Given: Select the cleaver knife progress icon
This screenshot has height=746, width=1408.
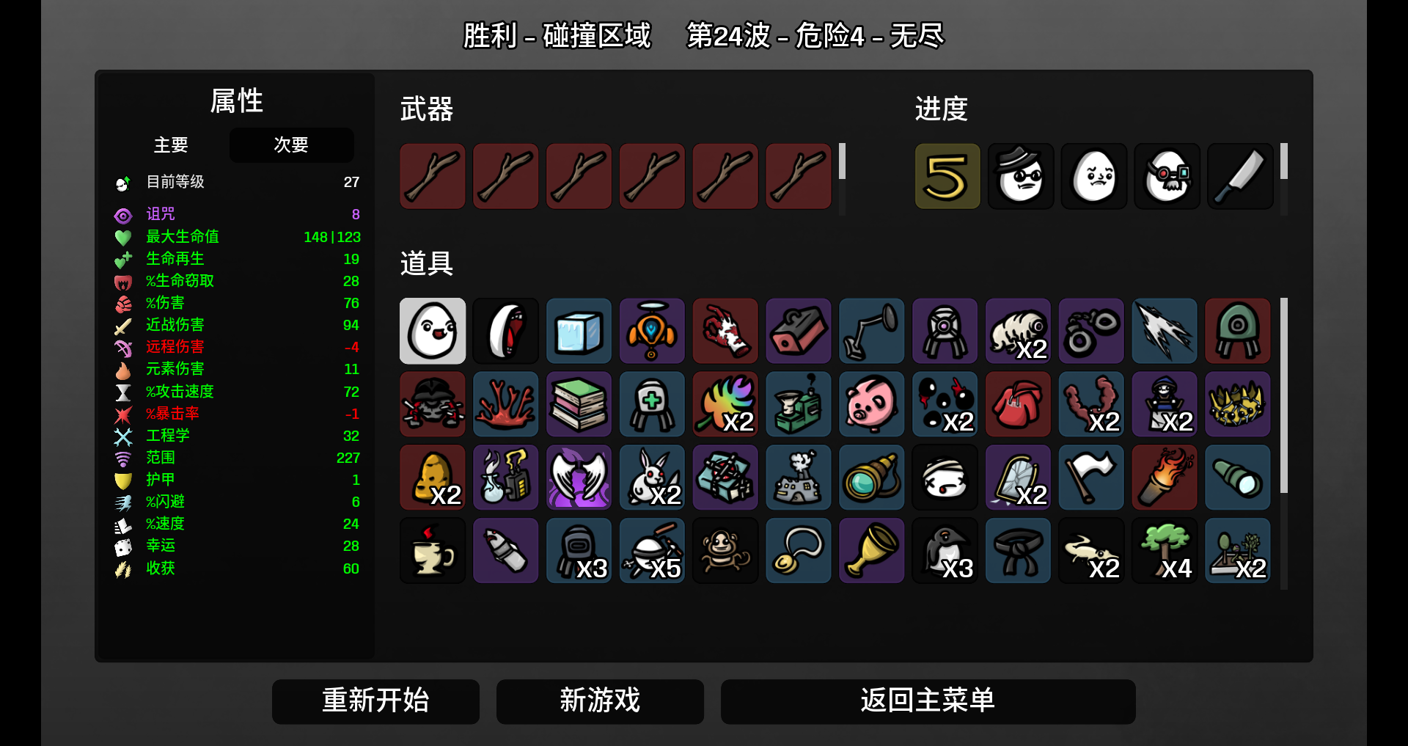Looking at the screenshot, I should pos(1240,177).
